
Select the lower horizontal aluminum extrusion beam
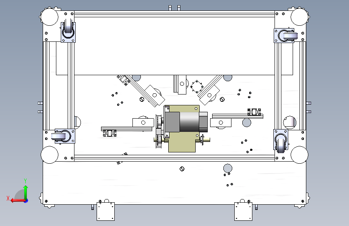click(175, 158)
